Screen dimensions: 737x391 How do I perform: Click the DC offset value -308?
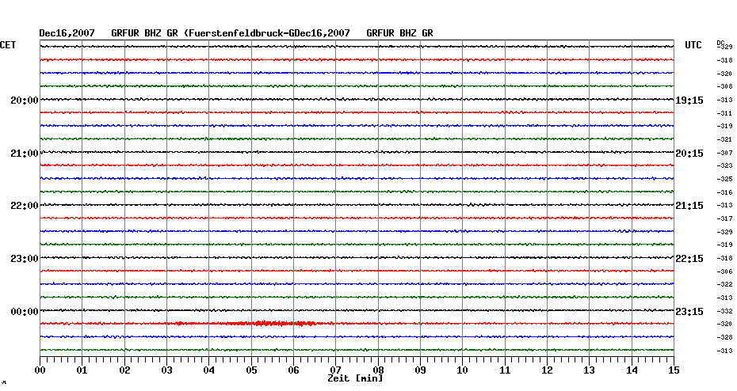(x=725, y=87)
